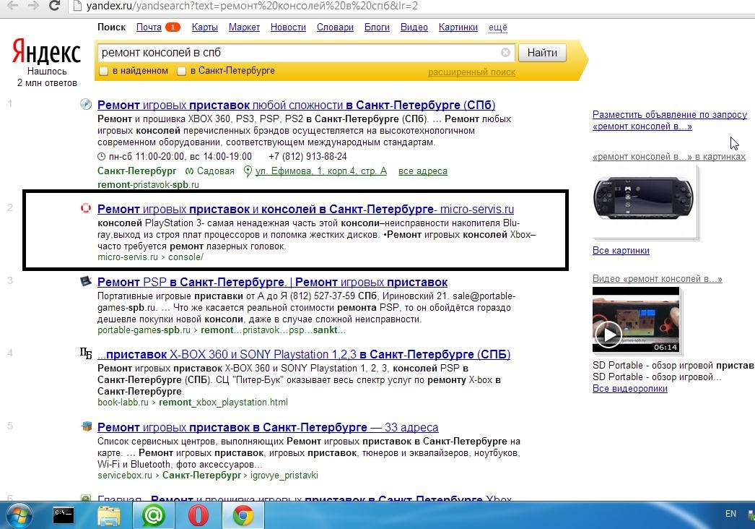Click the Найти search button
This screenshot has width=755, height=529.
click(542, 53)
